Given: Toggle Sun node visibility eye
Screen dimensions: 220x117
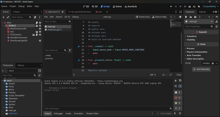Looking at the screenshot, I should tap(40, 32).
